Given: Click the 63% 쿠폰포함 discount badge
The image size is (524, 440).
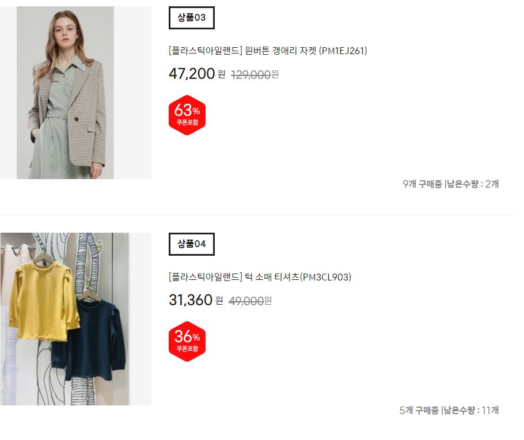Looking at the screenshot, I should (187, 115).
